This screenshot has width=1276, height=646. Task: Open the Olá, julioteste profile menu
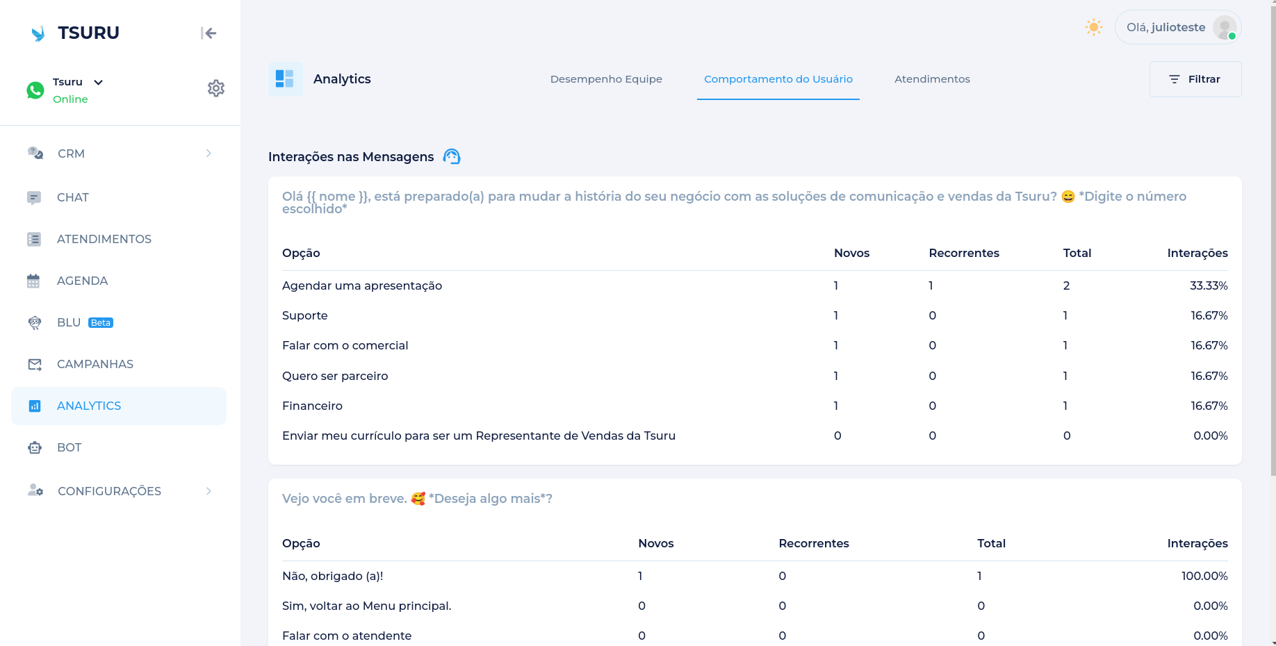1166,28
